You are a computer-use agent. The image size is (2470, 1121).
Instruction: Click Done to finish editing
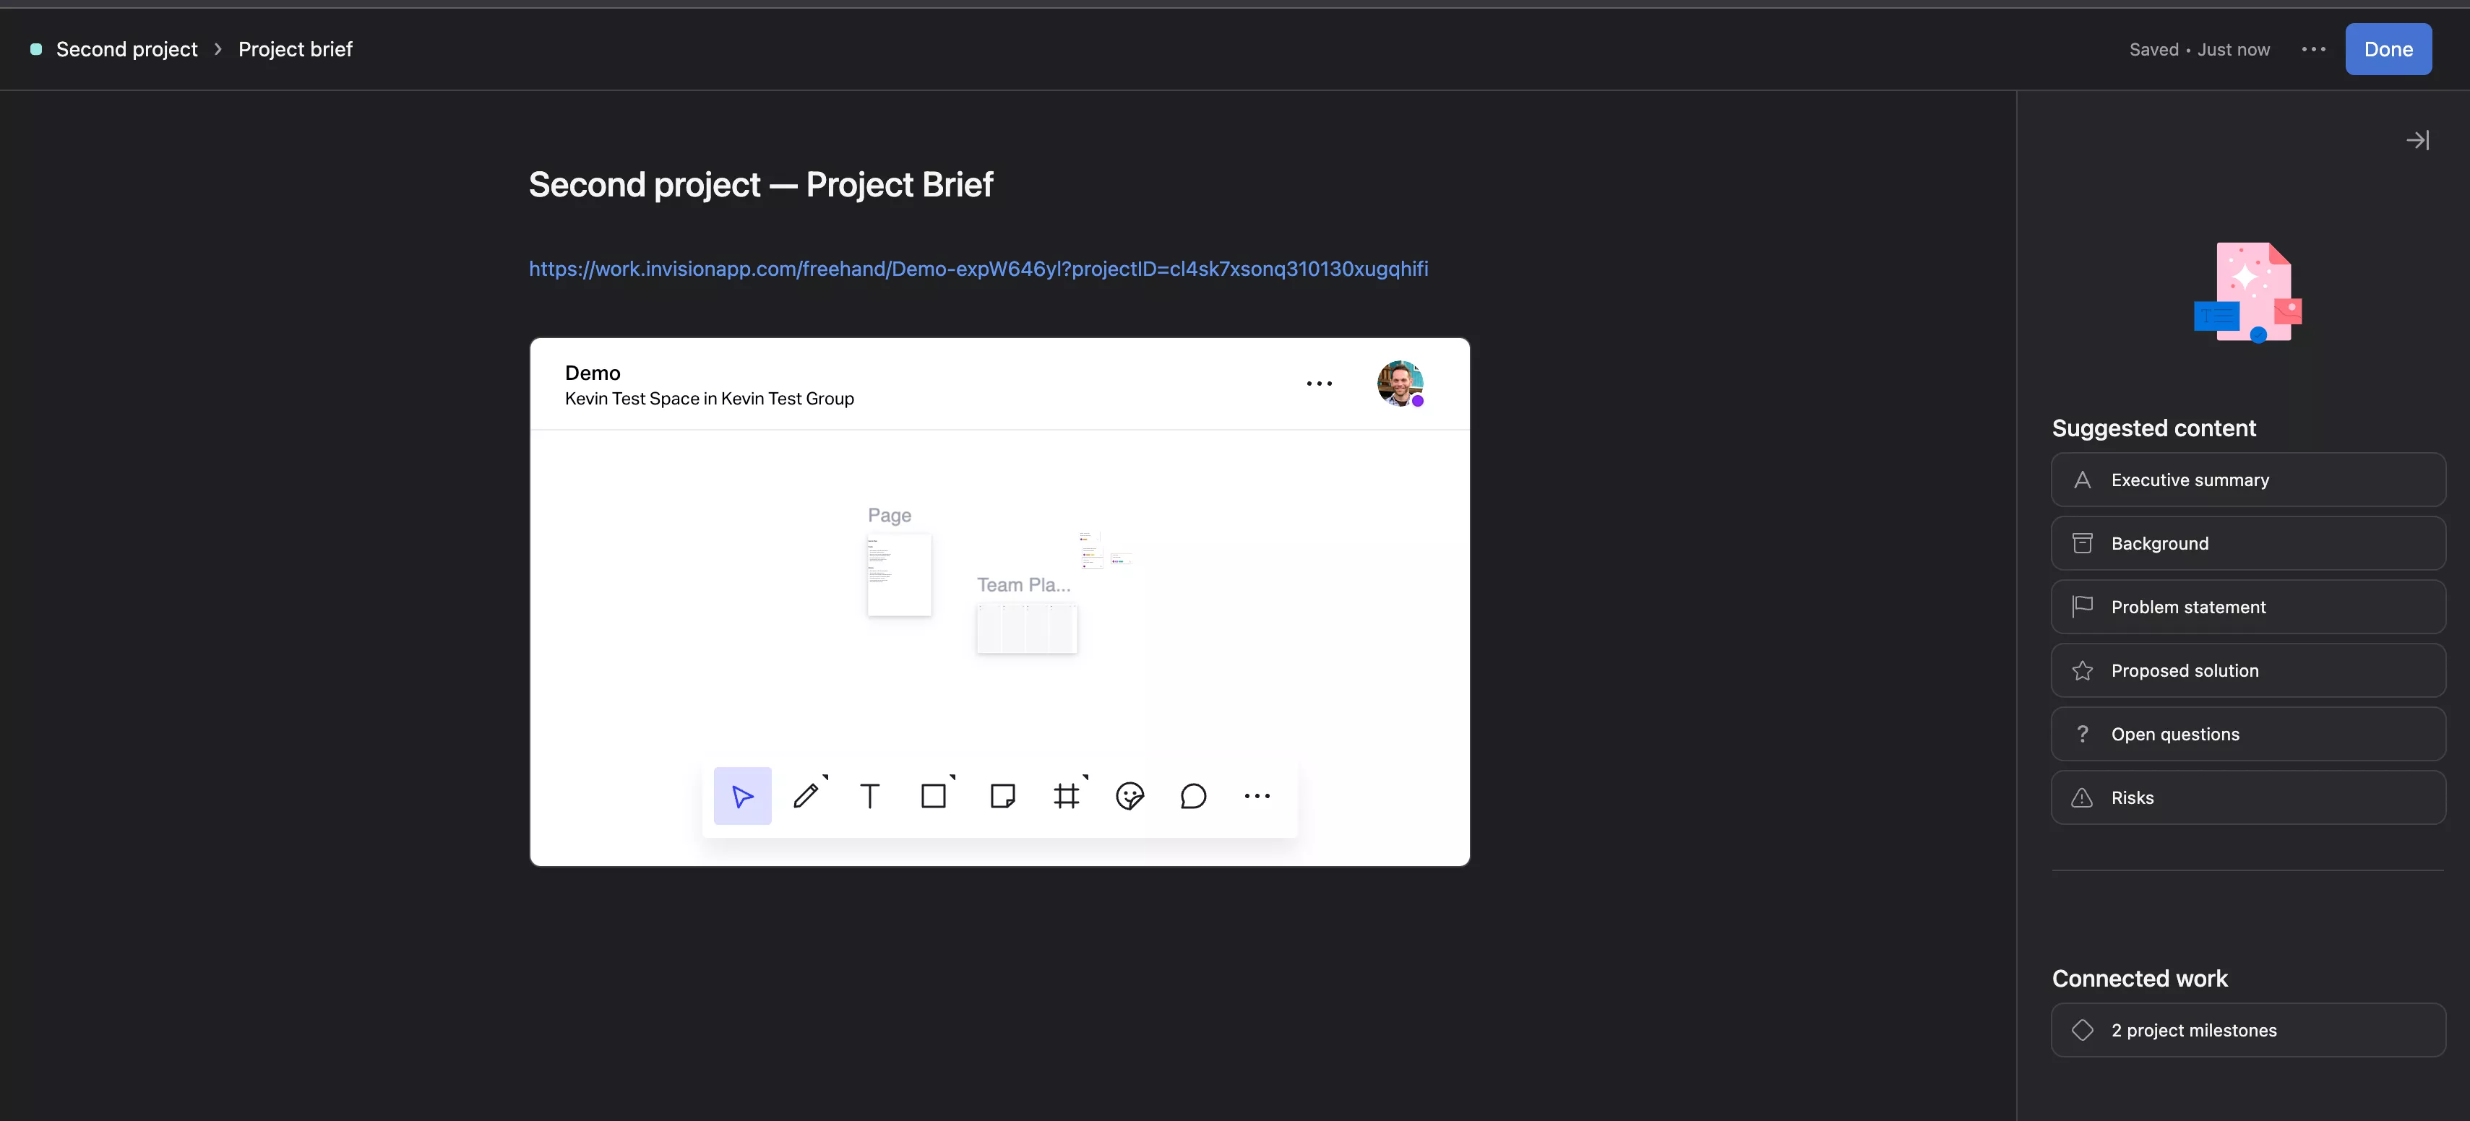click(x=2388, y=47)
